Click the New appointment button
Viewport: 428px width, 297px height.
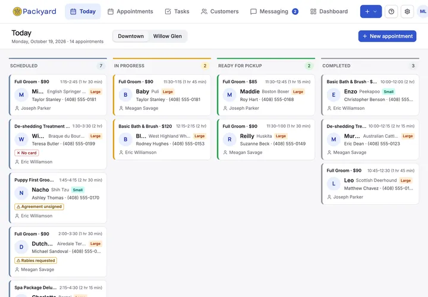pos(387,36)
